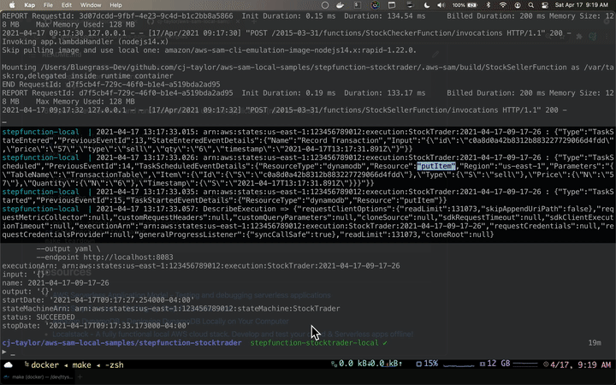Click the user account menu bar icon
The image size is (616, 385).
pyautogui.click(x=518, y=5)
